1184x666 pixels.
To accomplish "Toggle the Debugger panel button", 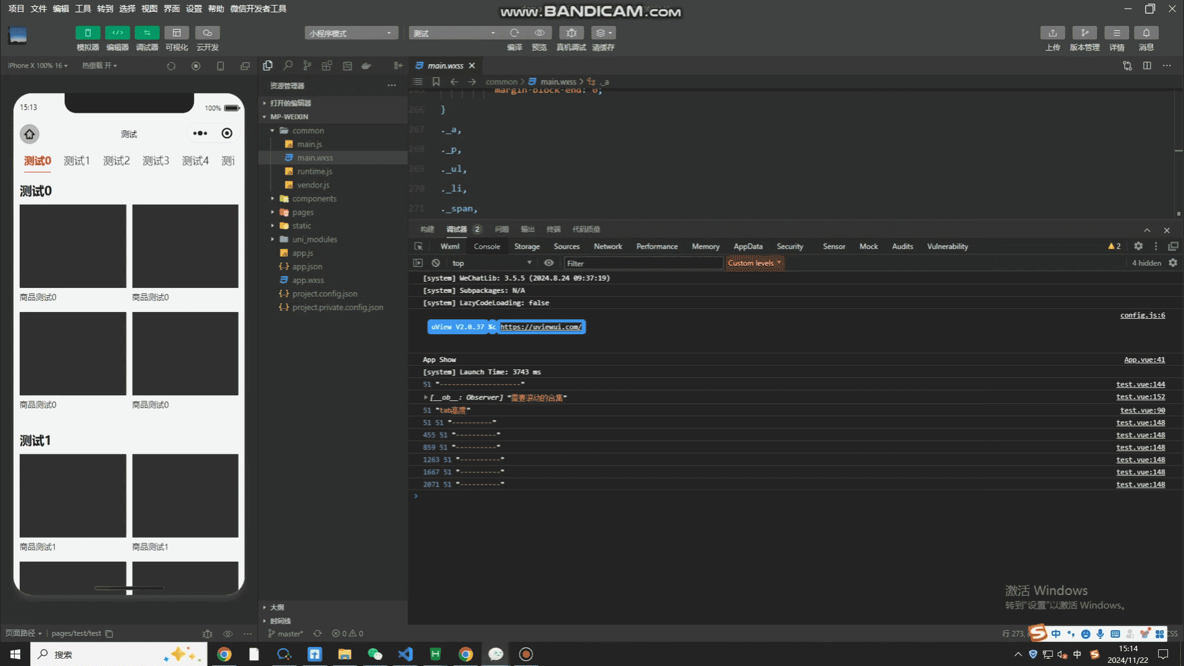I will (147, 33).
